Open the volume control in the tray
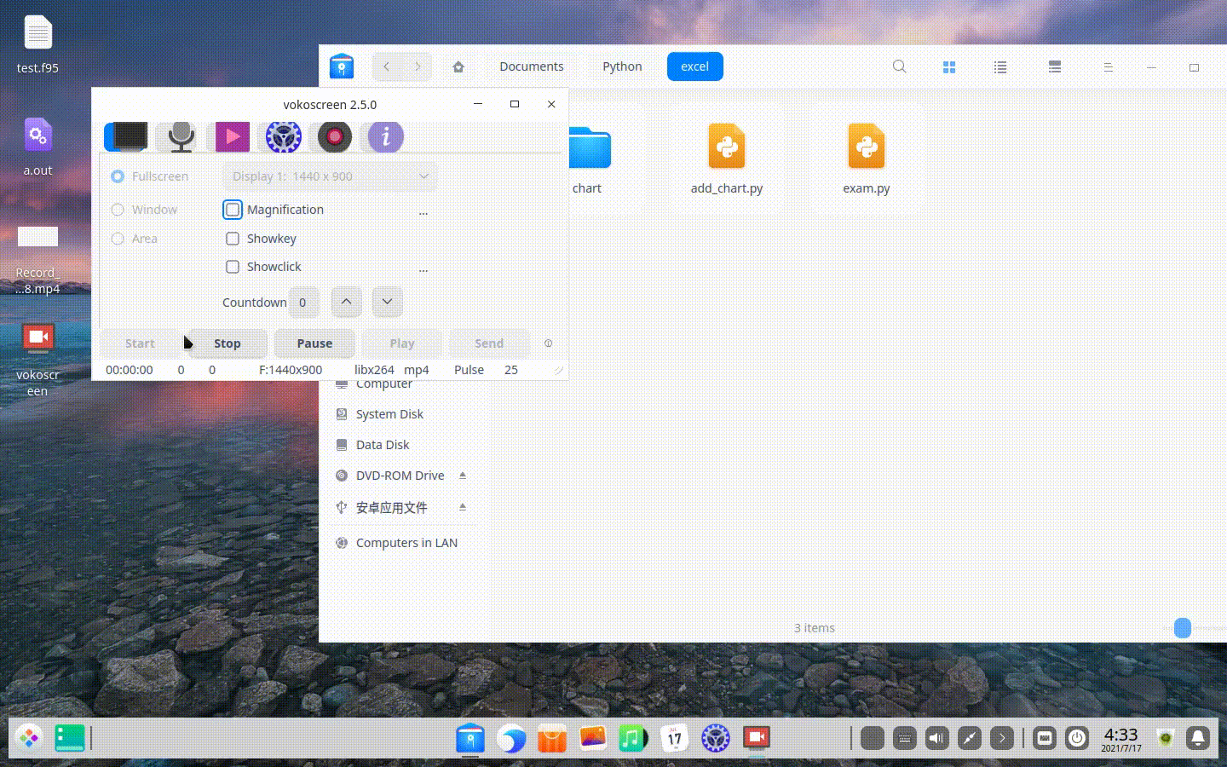 pos(936,738)
